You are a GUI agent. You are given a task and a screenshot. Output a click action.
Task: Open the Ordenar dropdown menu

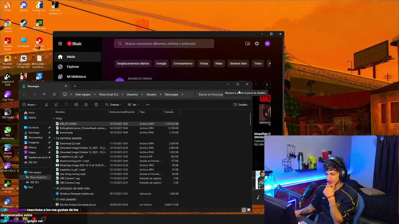click(x=113, y=105)
